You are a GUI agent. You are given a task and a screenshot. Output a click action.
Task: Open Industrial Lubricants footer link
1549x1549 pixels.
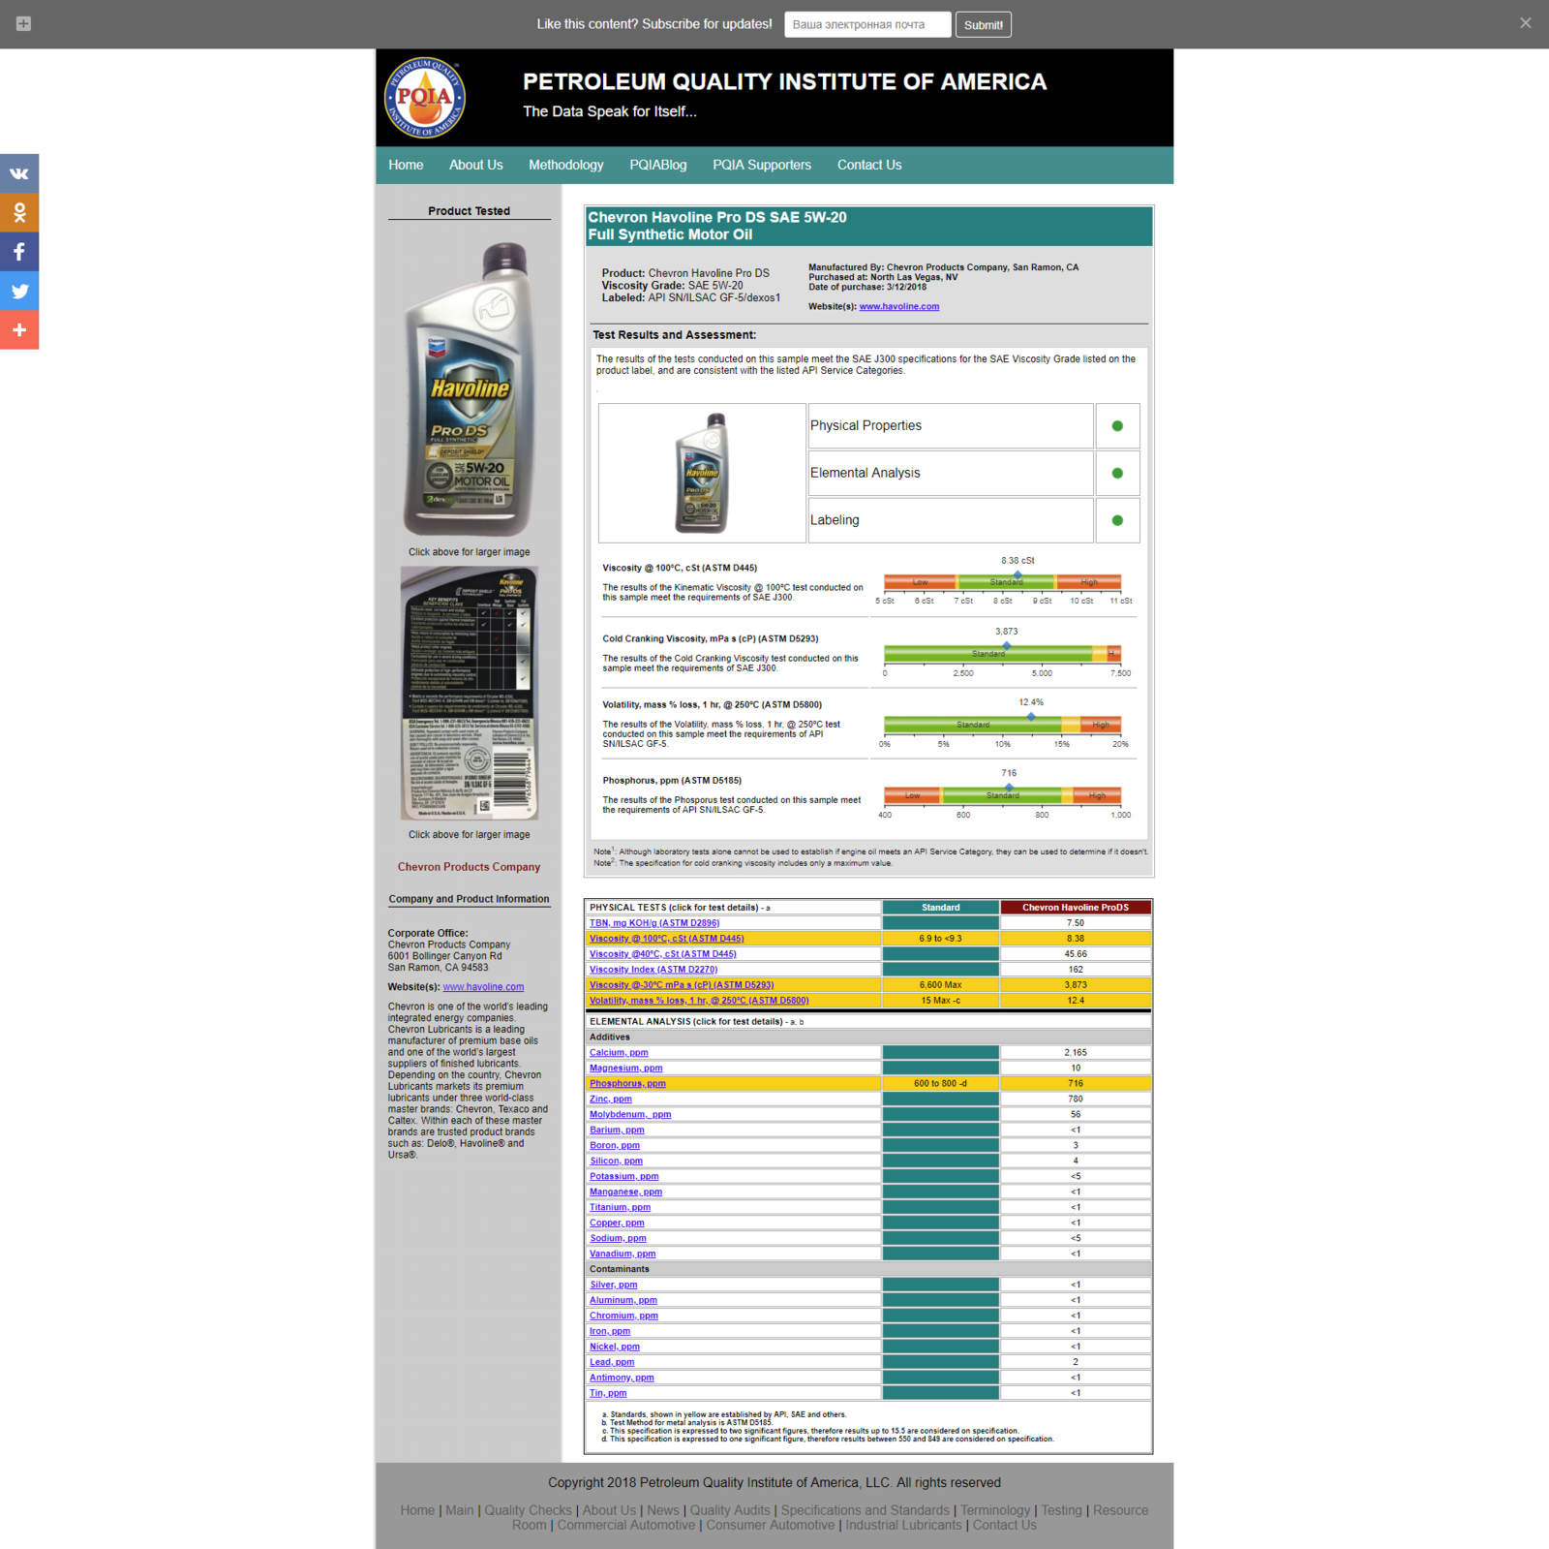point(904,1525)
